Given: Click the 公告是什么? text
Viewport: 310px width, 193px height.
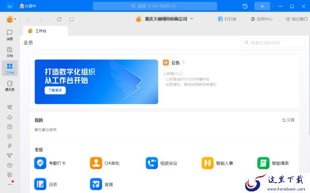Looking at the screenshot, I should 173,74.
